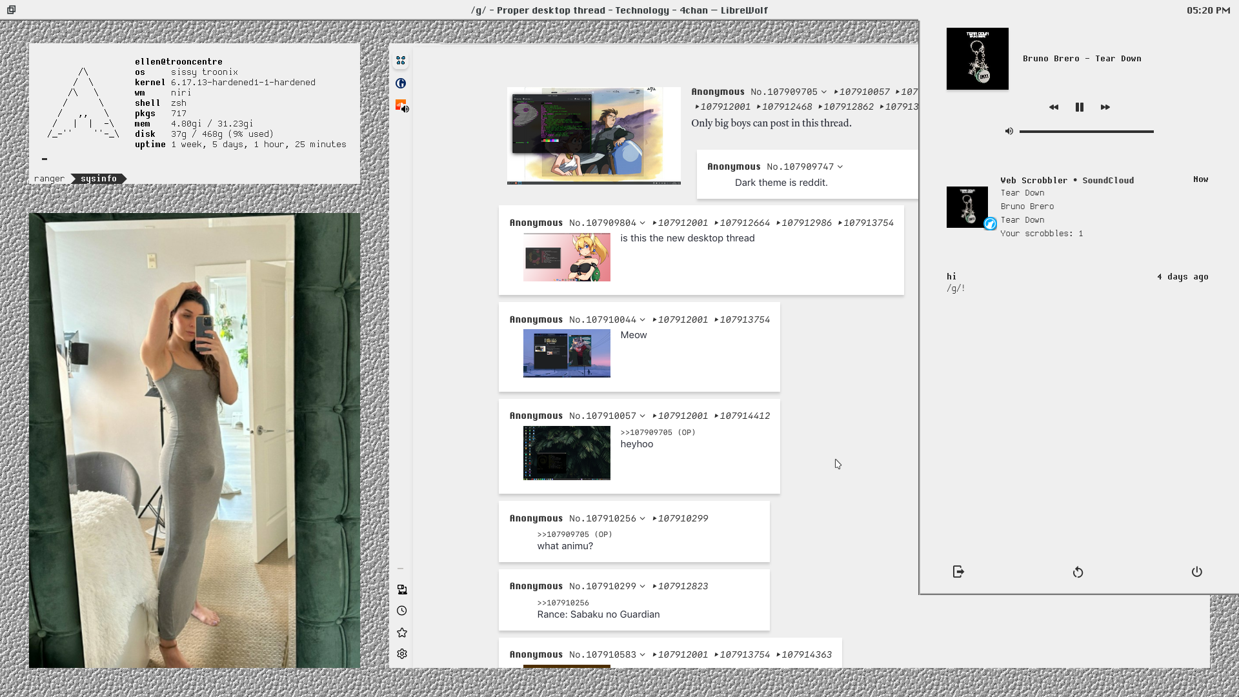Skip to the next track

pyautogui.click(x=1105, y=107)
